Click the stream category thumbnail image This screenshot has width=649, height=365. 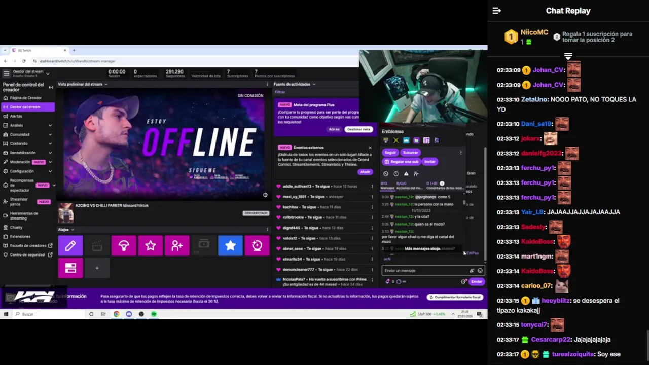click(x=66, y=213)
